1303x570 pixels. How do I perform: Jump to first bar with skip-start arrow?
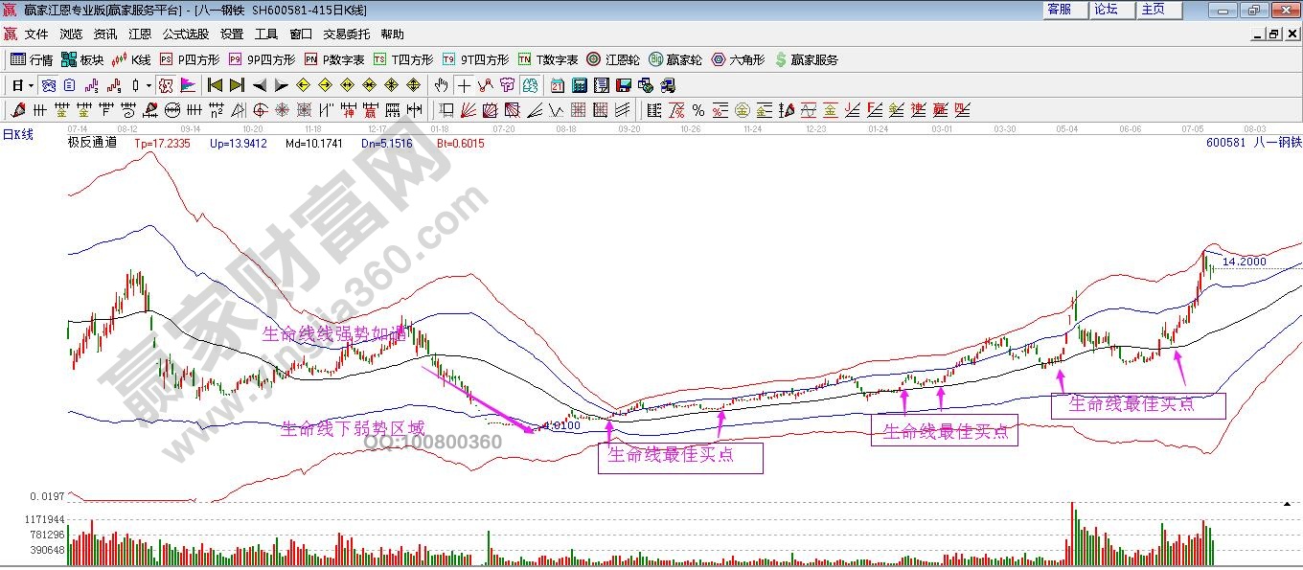(x=216, y=85)
